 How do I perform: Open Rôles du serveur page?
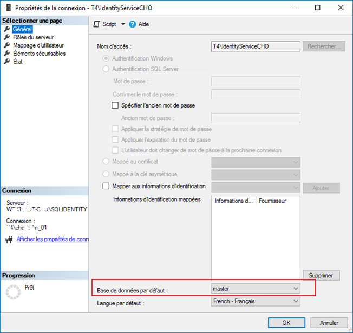pos(33,37)
